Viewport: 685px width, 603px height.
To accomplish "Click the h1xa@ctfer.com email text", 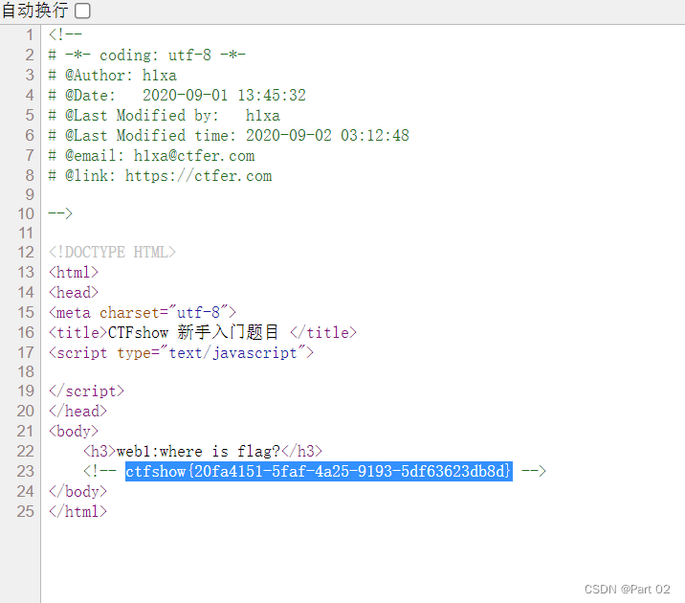I will (194, 156).
